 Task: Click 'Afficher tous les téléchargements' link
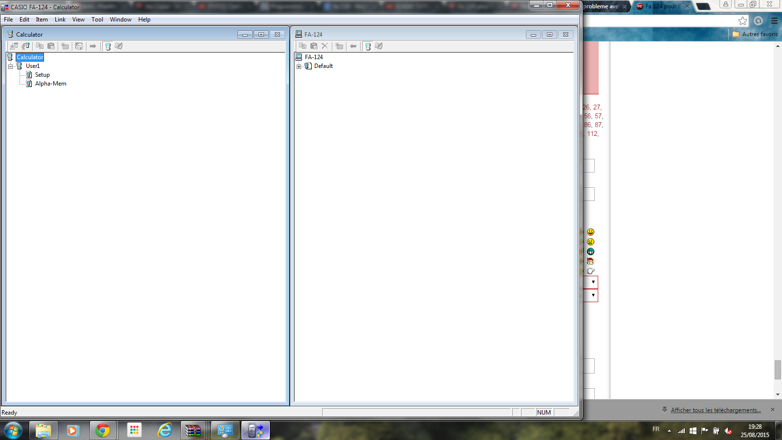click(716, 410)
